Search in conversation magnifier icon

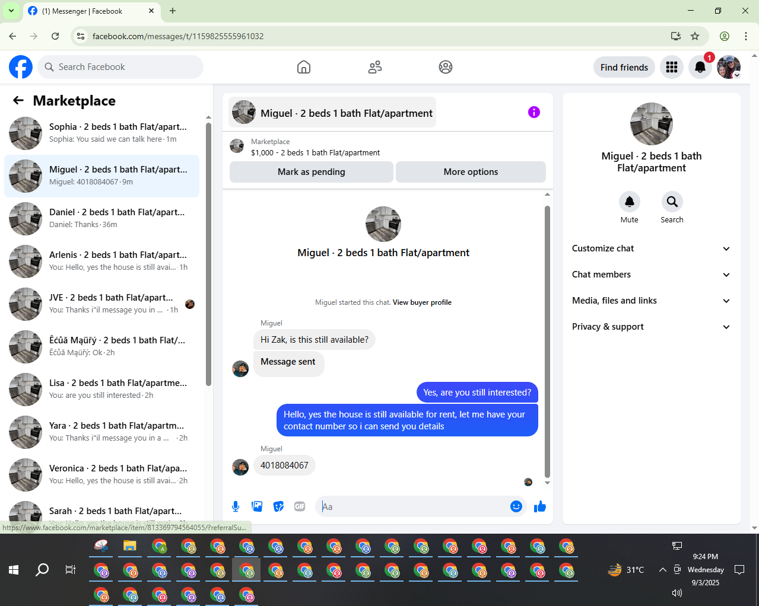point(672,202)
